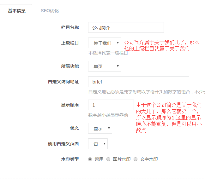Viewport: 205px width, 179px height.
Task: Click the red note beside 显示顺序 field
Action: [x=169, y=117]
